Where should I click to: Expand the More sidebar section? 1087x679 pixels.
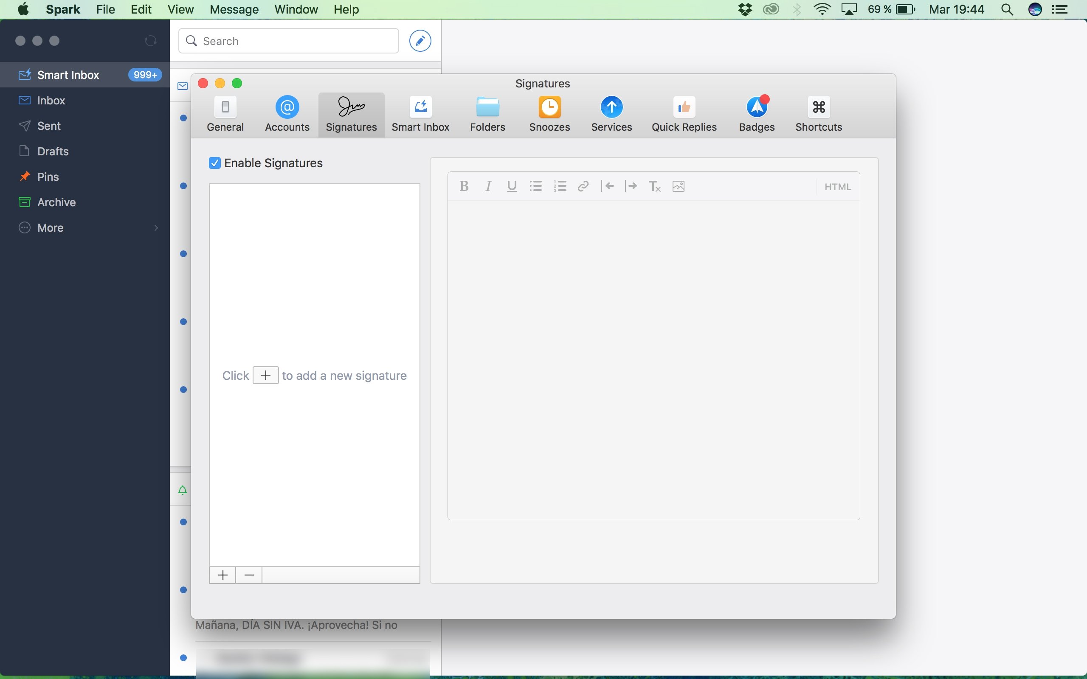point(157,227)
